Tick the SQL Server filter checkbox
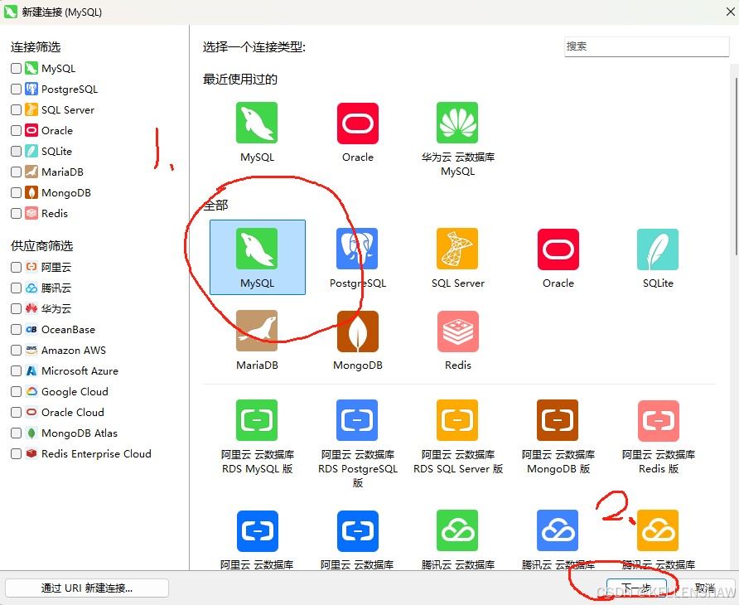Viewport: 739px width, 605px height. pos(16,110)
